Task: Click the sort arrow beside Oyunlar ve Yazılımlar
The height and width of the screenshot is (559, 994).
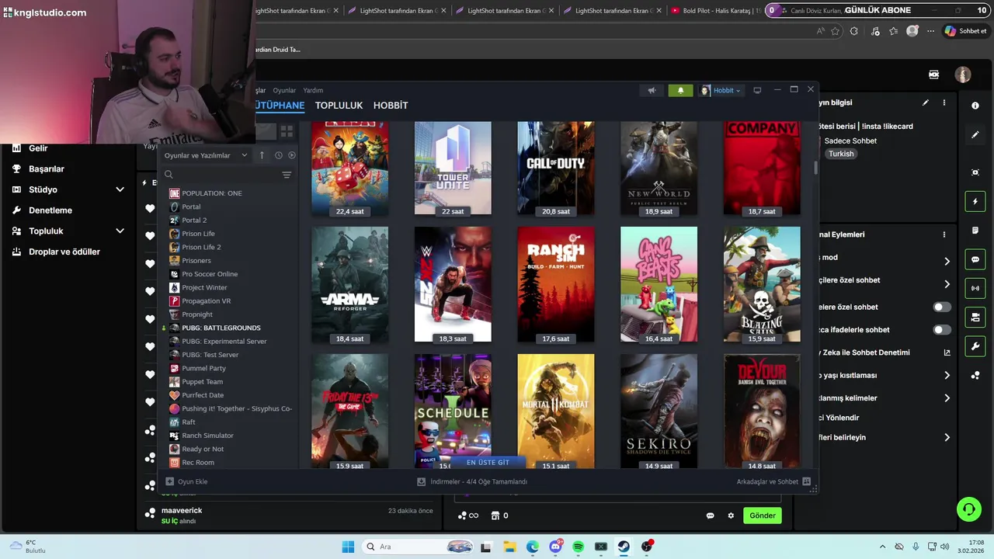Action: point(262,155)
